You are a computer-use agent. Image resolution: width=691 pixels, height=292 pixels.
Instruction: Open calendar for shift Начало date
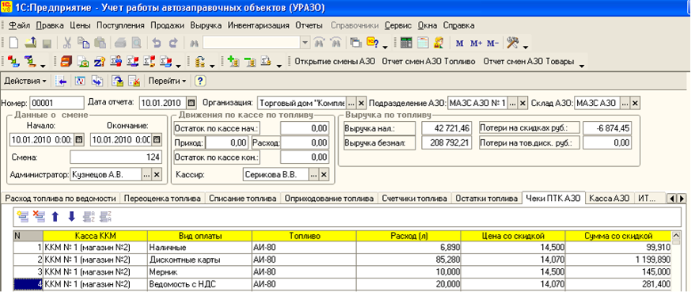tap(79, 140)
